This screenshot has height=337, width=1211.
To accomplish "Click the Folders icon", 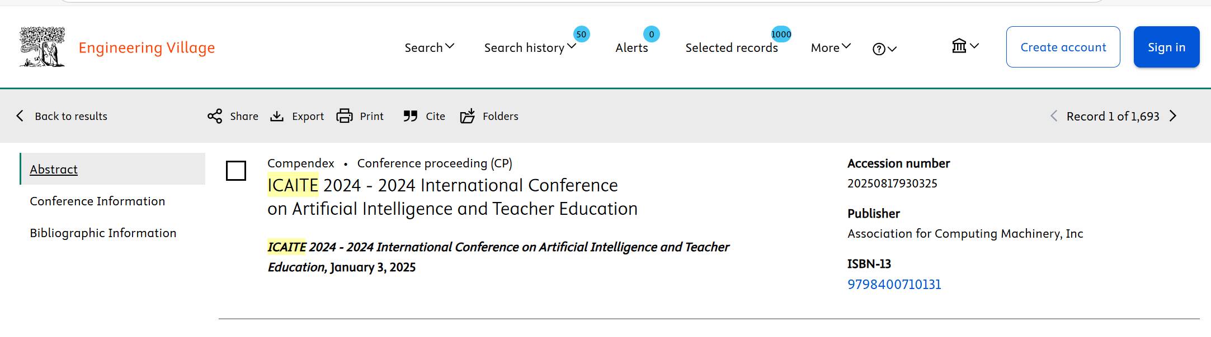I will click(x=468, y=116).
